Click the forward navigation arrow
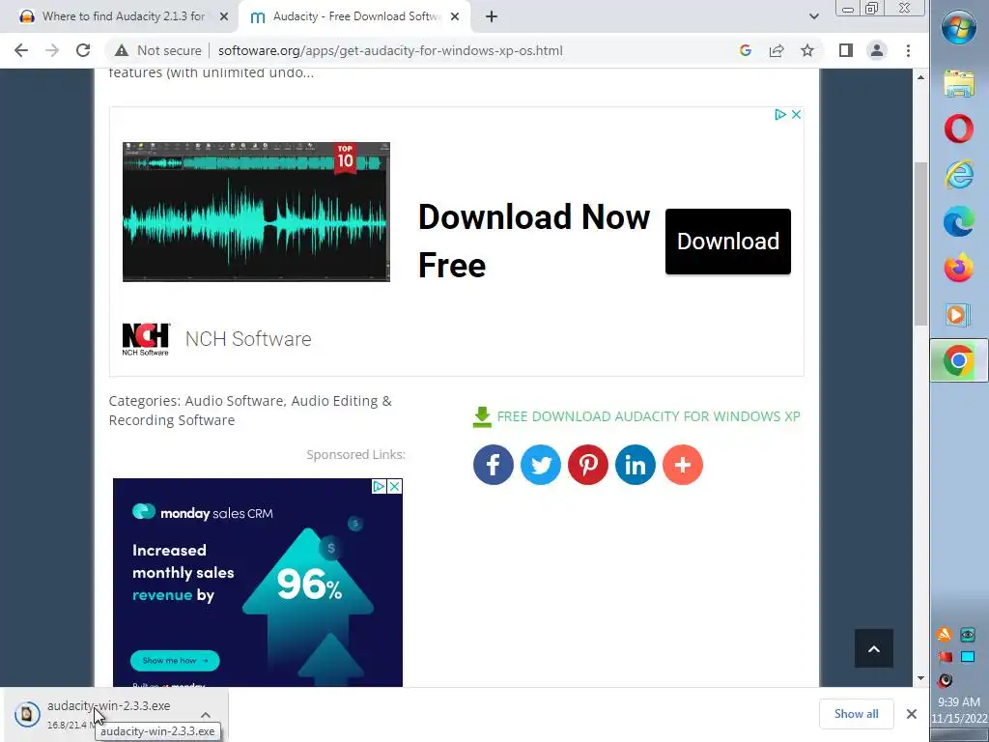This screenshot has height=742, width=989. click(x=52, y=50)
